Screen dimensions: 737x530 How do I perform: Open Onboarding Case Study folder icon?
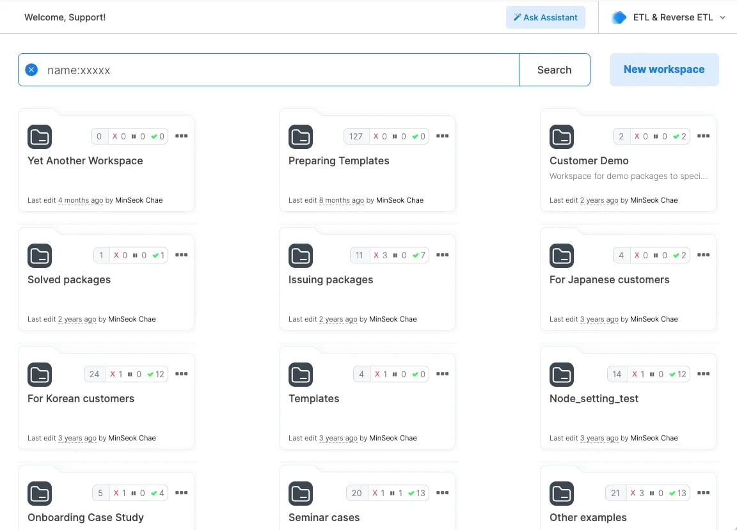pyautogui.click(x=40, y=494)
